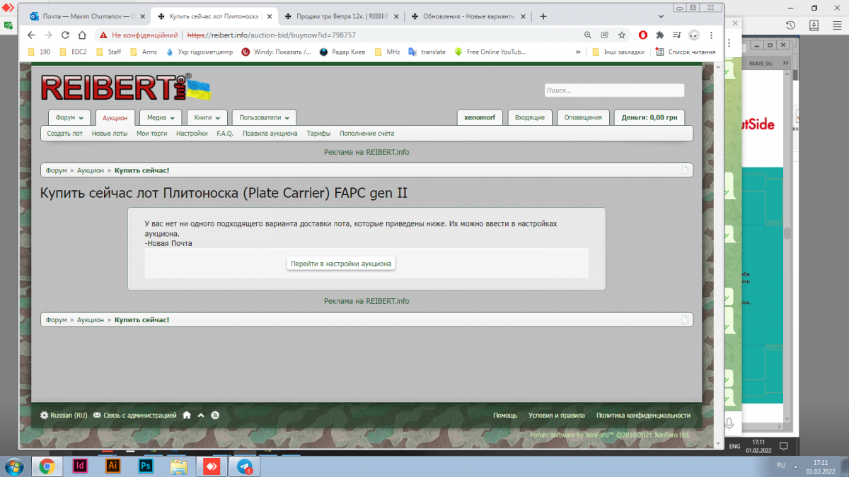This screenshot has height=477, width=849.
Task: Open the Chrome profile avatar icon
Action: click(694, 35)
